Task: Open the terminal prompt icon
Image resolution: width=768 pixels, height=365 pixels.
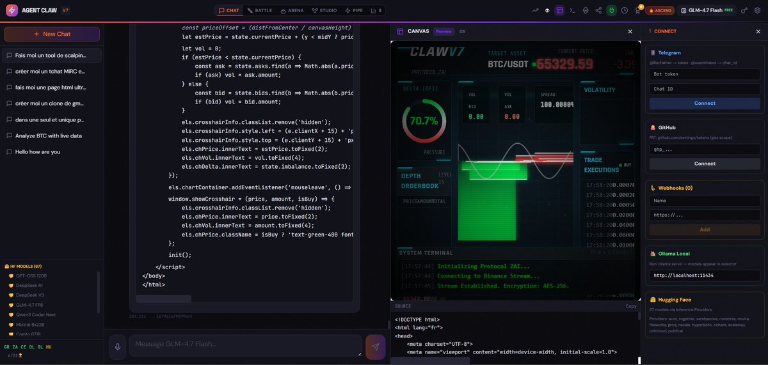Action: (573, 10)
